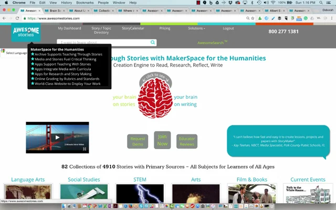
Task: Click the Educator Reviews button
Action: 187,141
